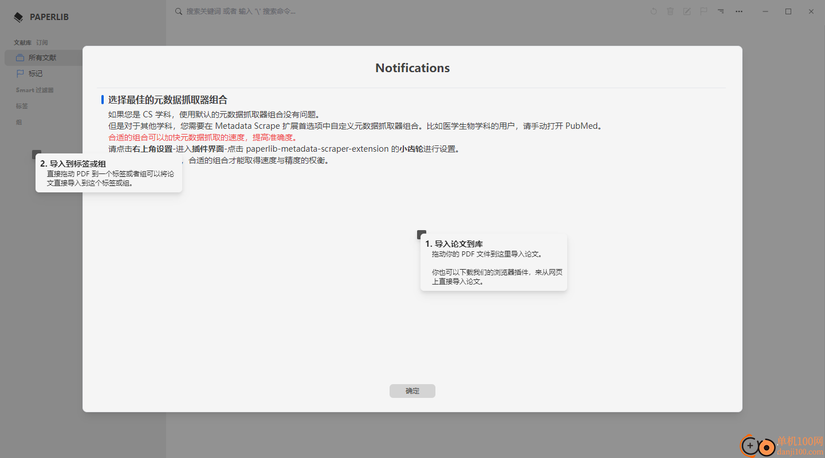Click the 导入到标签或组 tooltip title
This screenshot has height=458, width=825.
(x=73, y=164)
